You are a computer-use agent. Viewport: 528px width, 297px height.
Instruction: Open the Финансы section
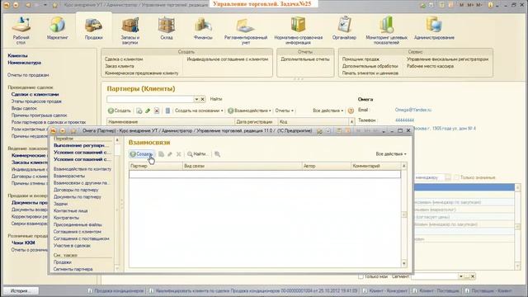point(203,28)
